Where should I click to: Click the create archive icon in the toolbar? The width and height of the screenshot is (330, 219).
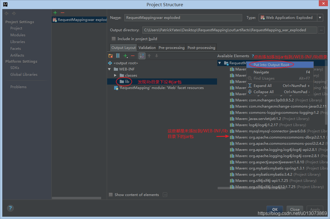point(117,56)
